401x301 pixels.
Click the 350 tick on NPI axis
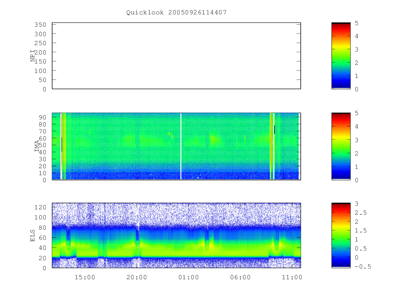pos(41,25)
